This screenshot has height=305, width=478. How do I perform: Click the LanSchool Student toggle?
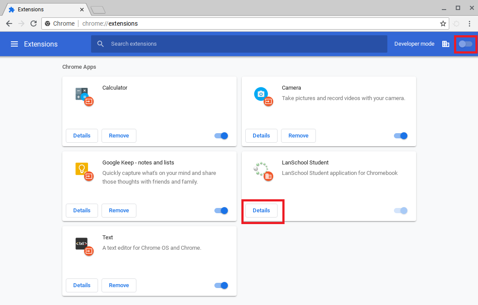(401, 211)
